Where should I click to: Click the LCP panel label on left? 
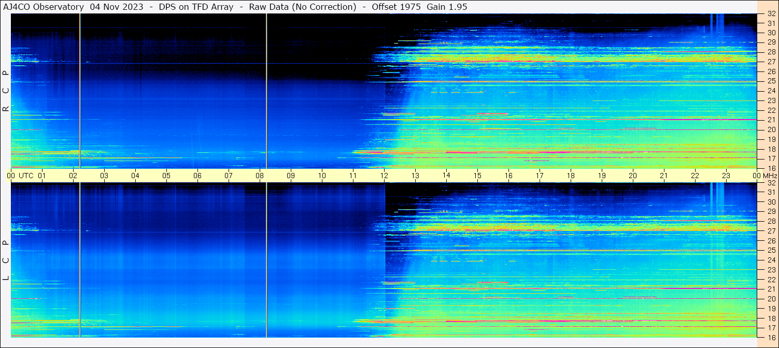[x=6, y=260]
